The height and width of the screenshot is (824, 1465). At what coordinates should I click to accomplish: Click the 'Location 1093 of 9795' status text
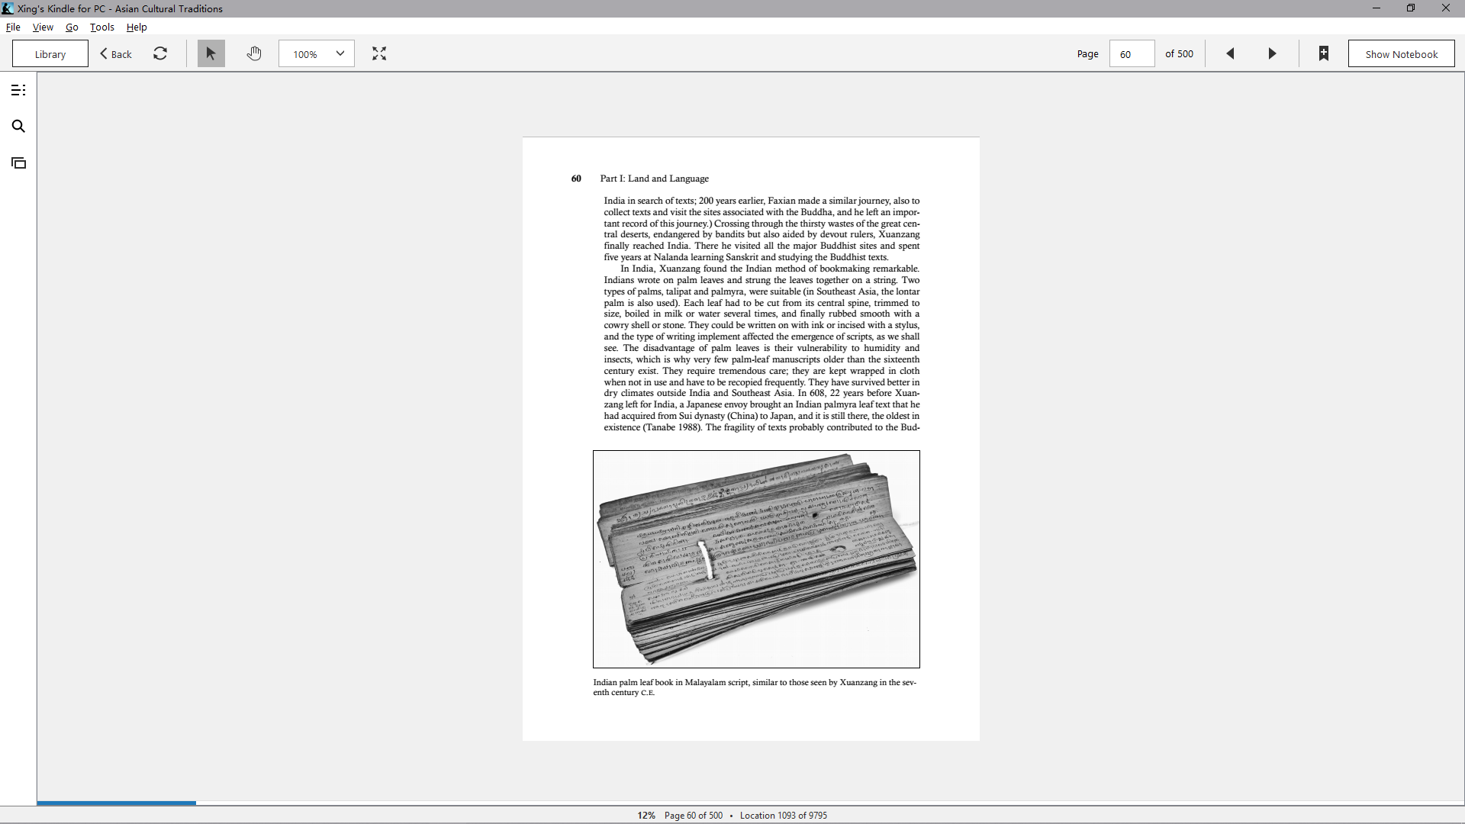[x=784, y=816]
